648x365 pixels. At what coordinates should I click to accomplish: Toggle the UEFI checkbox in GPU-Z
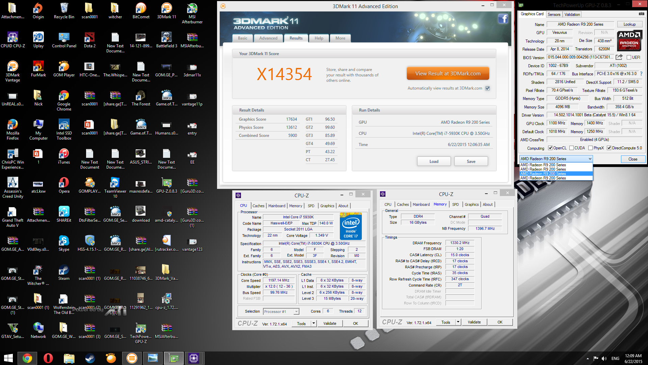pos(629,57)
